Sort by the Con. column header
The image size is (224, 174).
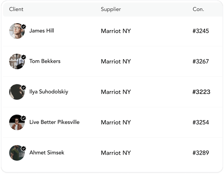198,9
